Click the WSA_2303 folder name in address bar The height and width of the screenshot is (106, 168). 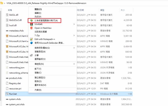click(46, 3)
